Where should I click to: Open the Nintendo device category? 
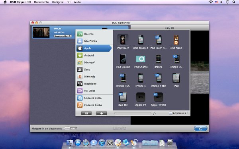click(x=94, y=76)
